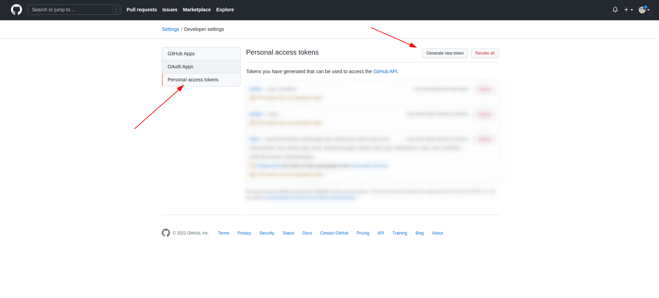Open the notifications bell
The image size is (659, 298).
615,10
